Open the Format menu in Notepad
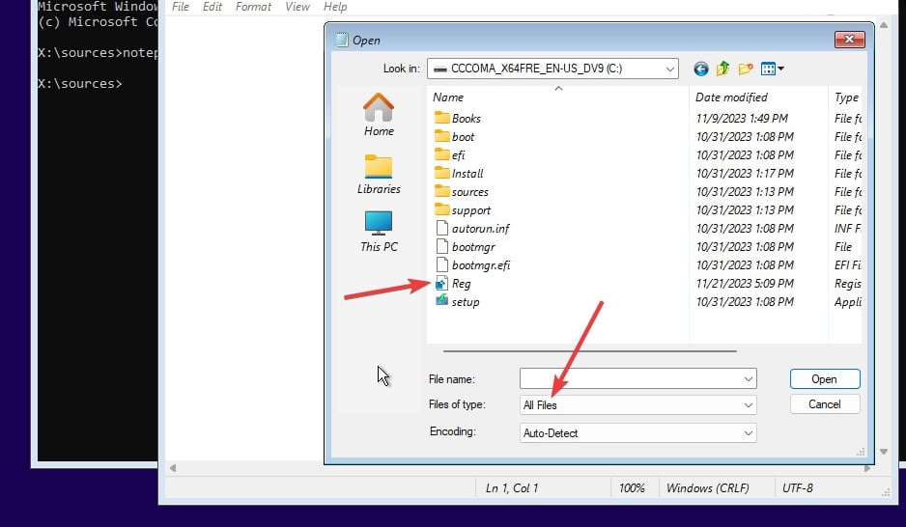The height and width of the screenshot is (527, 906). click(x=253, y=7)
